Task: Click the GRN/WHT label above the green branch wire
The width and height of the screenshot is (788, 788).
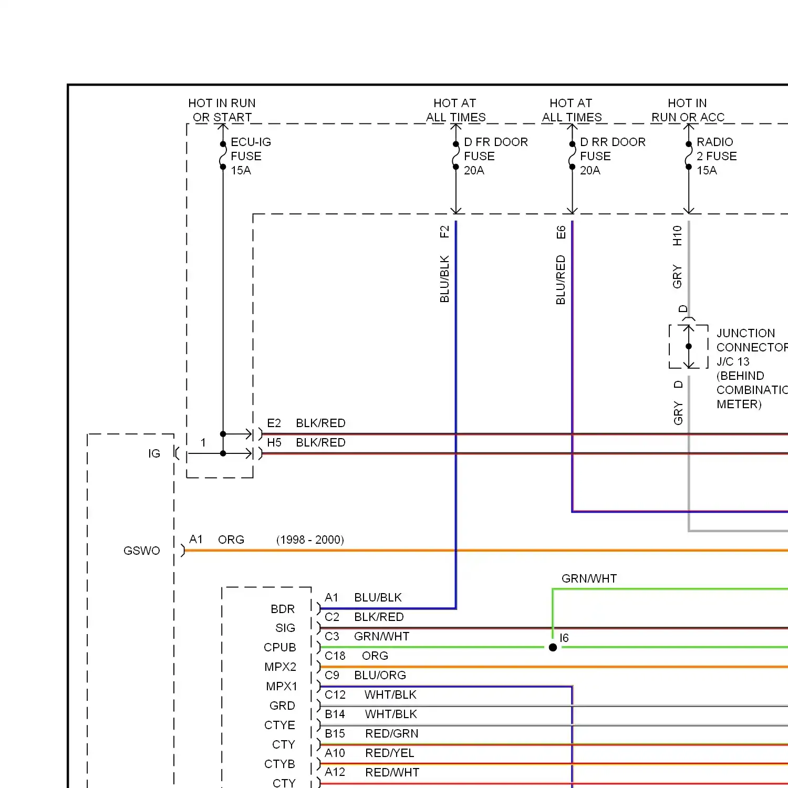Action: point(589,578)
